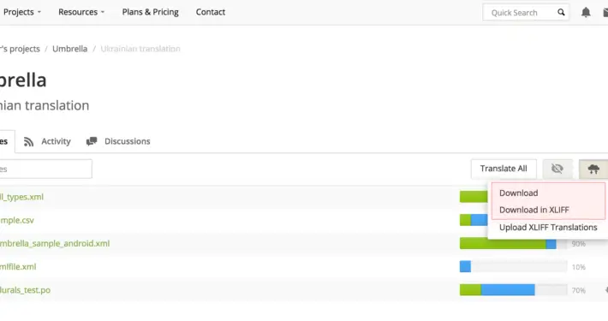This screenshot has height=321, width=608.
Task: Click the Ukrainian translation breadcrumb text
Action: (x=140, y=49)
